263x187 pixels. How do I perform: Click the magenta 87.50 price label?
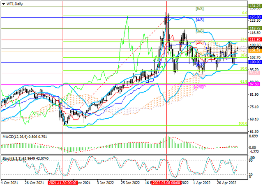[x=256, y=84]
